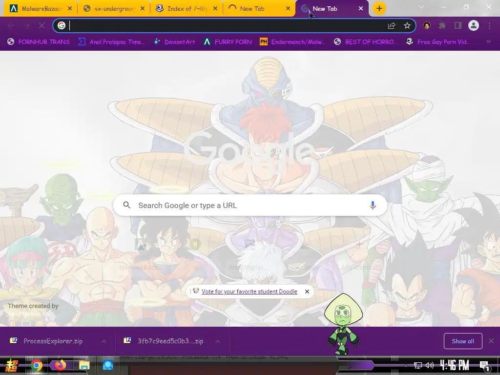This screenshot has height=375, width=500.
Task: Click the address bar input
Action: pyautogui.click(x=223, y=25)
